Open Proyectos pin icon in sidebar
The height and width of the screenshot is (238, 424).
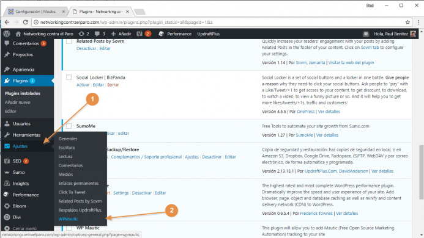coord(7,54)
